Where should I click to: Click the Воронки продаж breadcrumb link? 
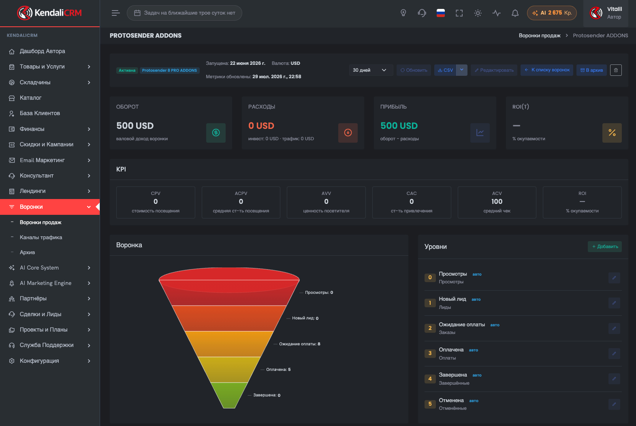(x=540, y=36)
